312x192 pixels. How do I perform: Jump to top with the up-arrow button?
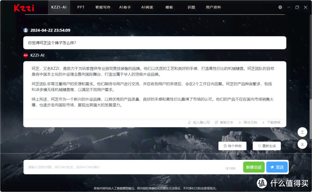pos(302,132)
